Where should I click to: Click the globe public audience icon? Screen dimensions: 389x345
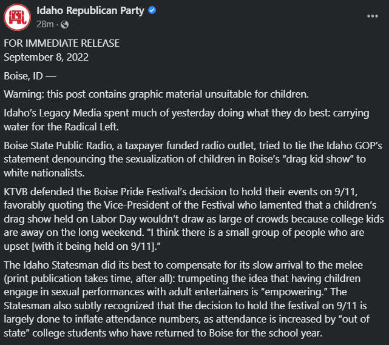tap(64, 24)
